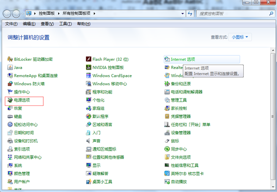The height and width of the screenshot is (192, 277).
Task: Open the Windows 防火墙 icon
Action: [x=10, y=84]
